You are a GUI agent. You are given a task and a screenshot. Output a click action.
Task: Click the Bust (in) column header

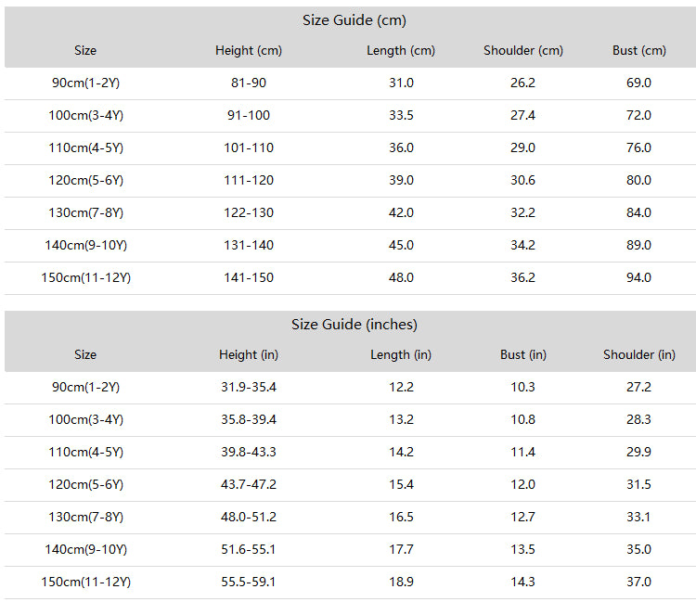522,355
